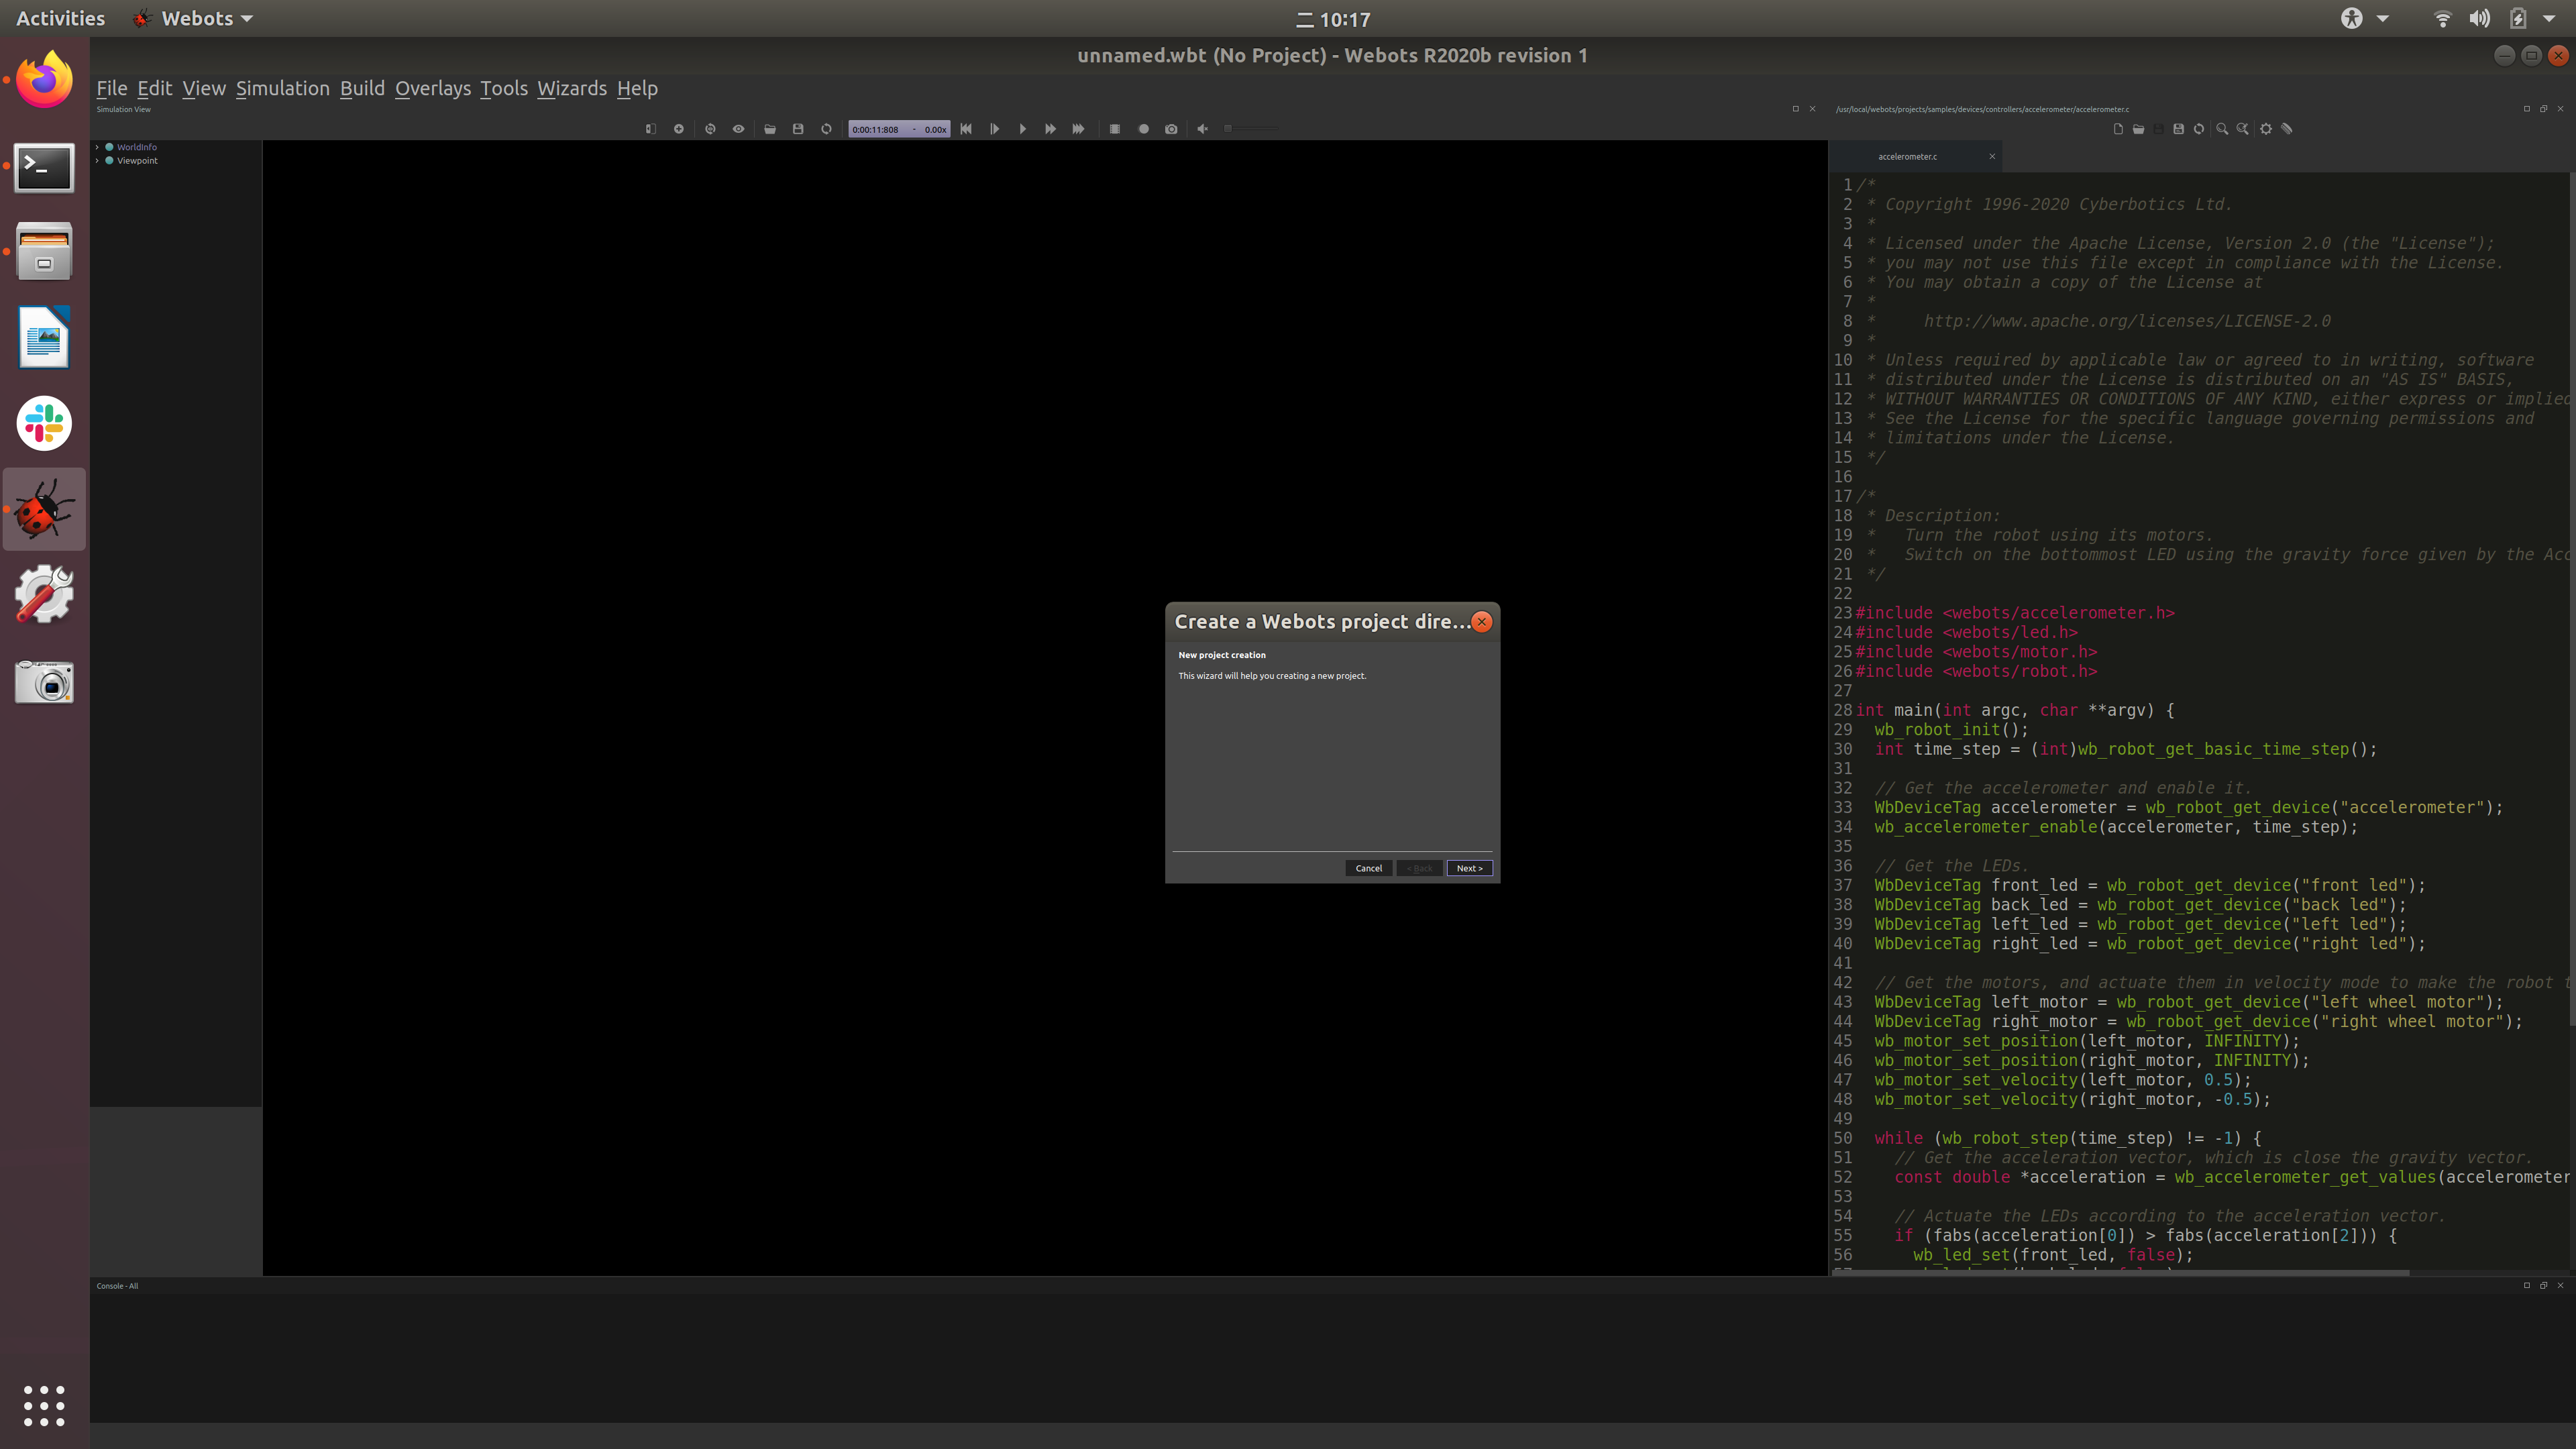Open the Wizards menu
Screen dimensions: 2576x1449
click(571, 88)
